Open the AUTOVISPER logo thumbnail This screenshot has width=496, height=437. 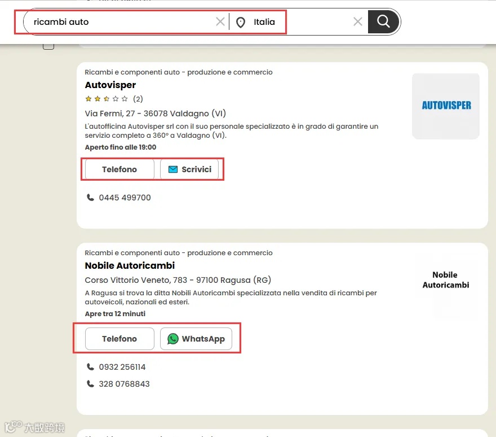click(x=446, y=106)
